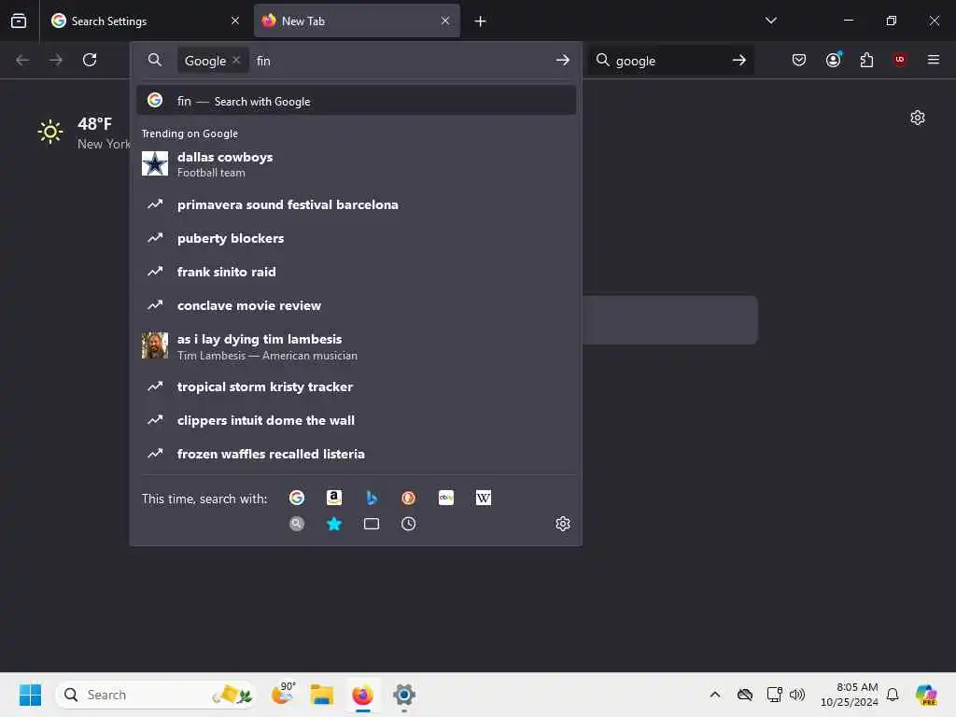Search this time with Wikipedia

[x=483, y=499]
